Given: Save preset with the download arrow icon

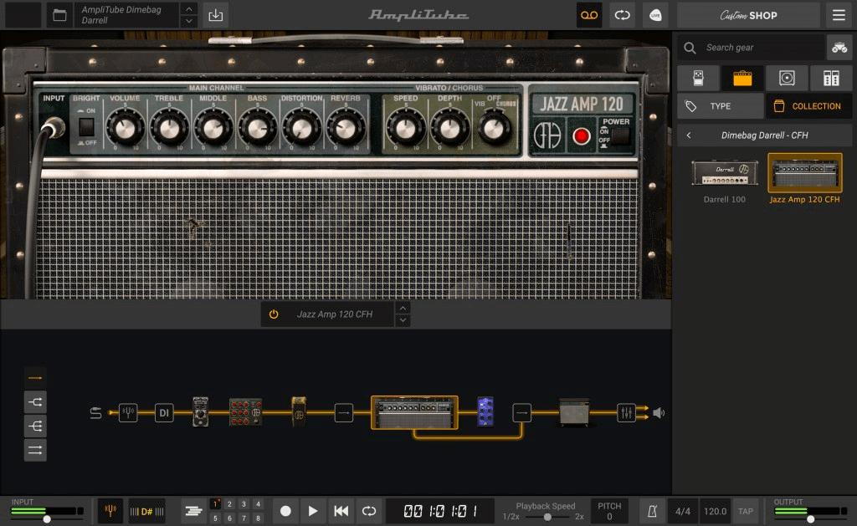Looking at the screenshot, I should coord(215,15).
